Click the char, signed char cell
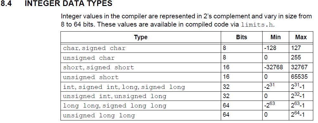This screenshot has width=318, height=123. click(x=141, y=48)
